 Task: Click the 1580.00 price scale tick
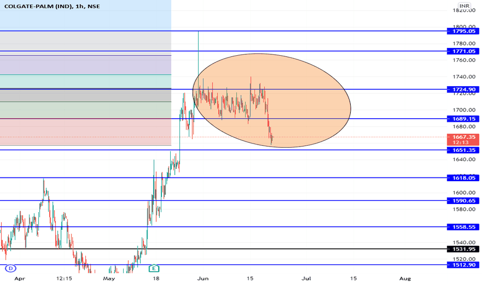click(x=464, y=210)
